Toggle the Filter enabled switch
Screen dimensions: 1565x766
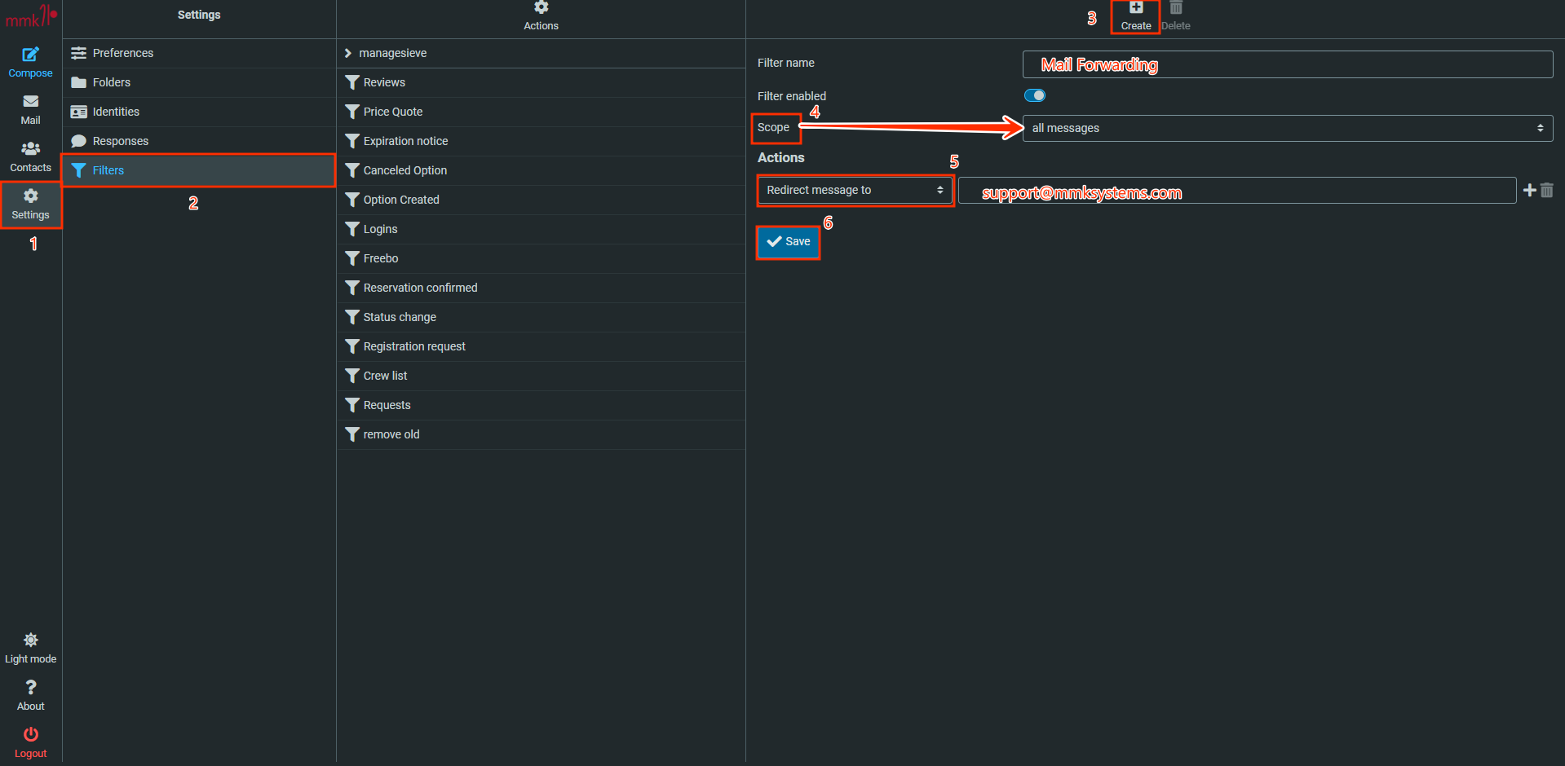(1035, 95)
